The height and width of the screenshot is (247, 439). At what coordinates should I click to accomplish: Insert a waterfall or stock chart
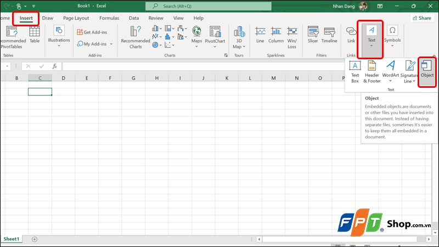pyautogui.click(x=182, y=29)
